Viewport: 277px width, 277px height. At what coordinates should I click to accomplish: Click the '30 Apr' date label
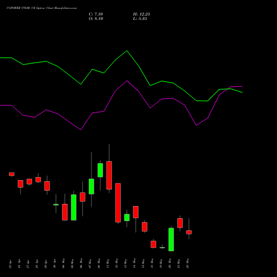click(x=55, y=264)
